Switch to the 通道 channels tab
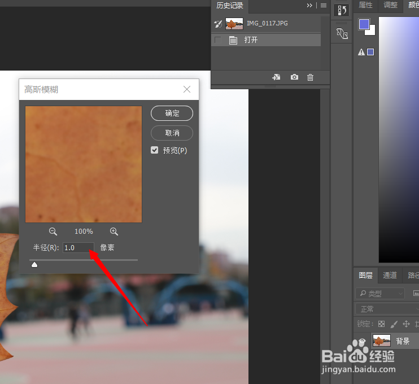This screenshot has height=384, width=419. pos(390,275)
